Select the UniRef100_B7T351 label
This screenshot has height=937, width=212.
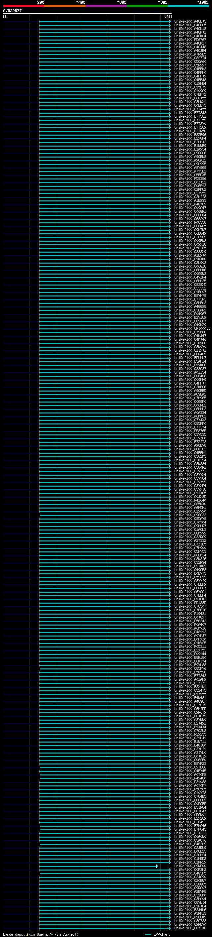click(190, 120)
